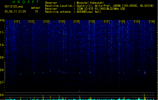Click the 1.0 kHz frequency tick label

tap(2, 45)
